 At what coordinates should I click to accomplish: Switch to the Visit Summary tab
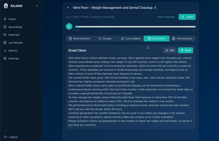pyautogui.click(x=182, y=39)
